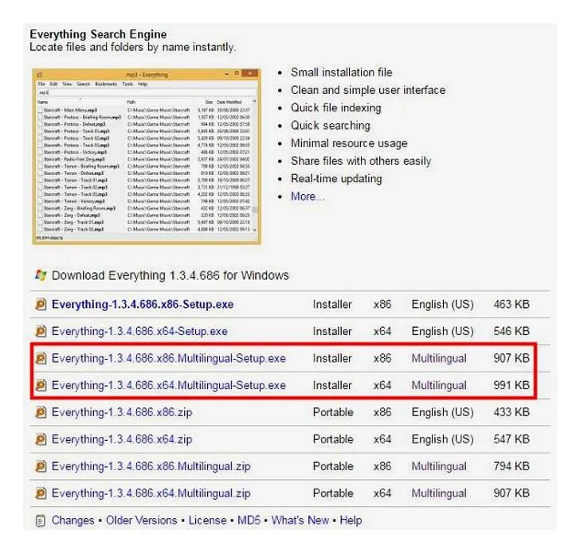Open the MD5 link
This screenshot has width=580, height=553.
pyautogui.click(x=249, y=520)
